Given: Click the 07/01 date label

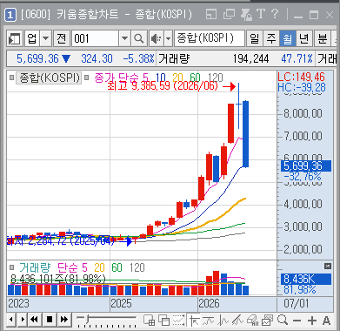Looking at the screenshot, I should pos(296,304).
